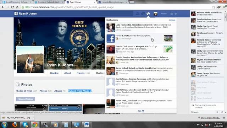Open the media player taskbar icon

[x=56, y=125]
